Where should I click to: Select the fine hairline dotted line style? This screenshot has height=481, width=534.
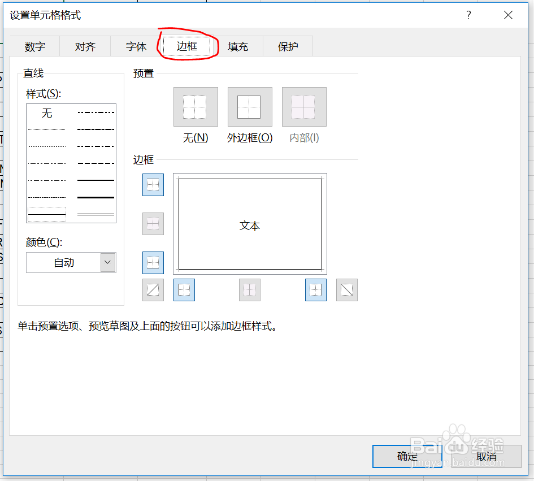(x=47, y=129)
